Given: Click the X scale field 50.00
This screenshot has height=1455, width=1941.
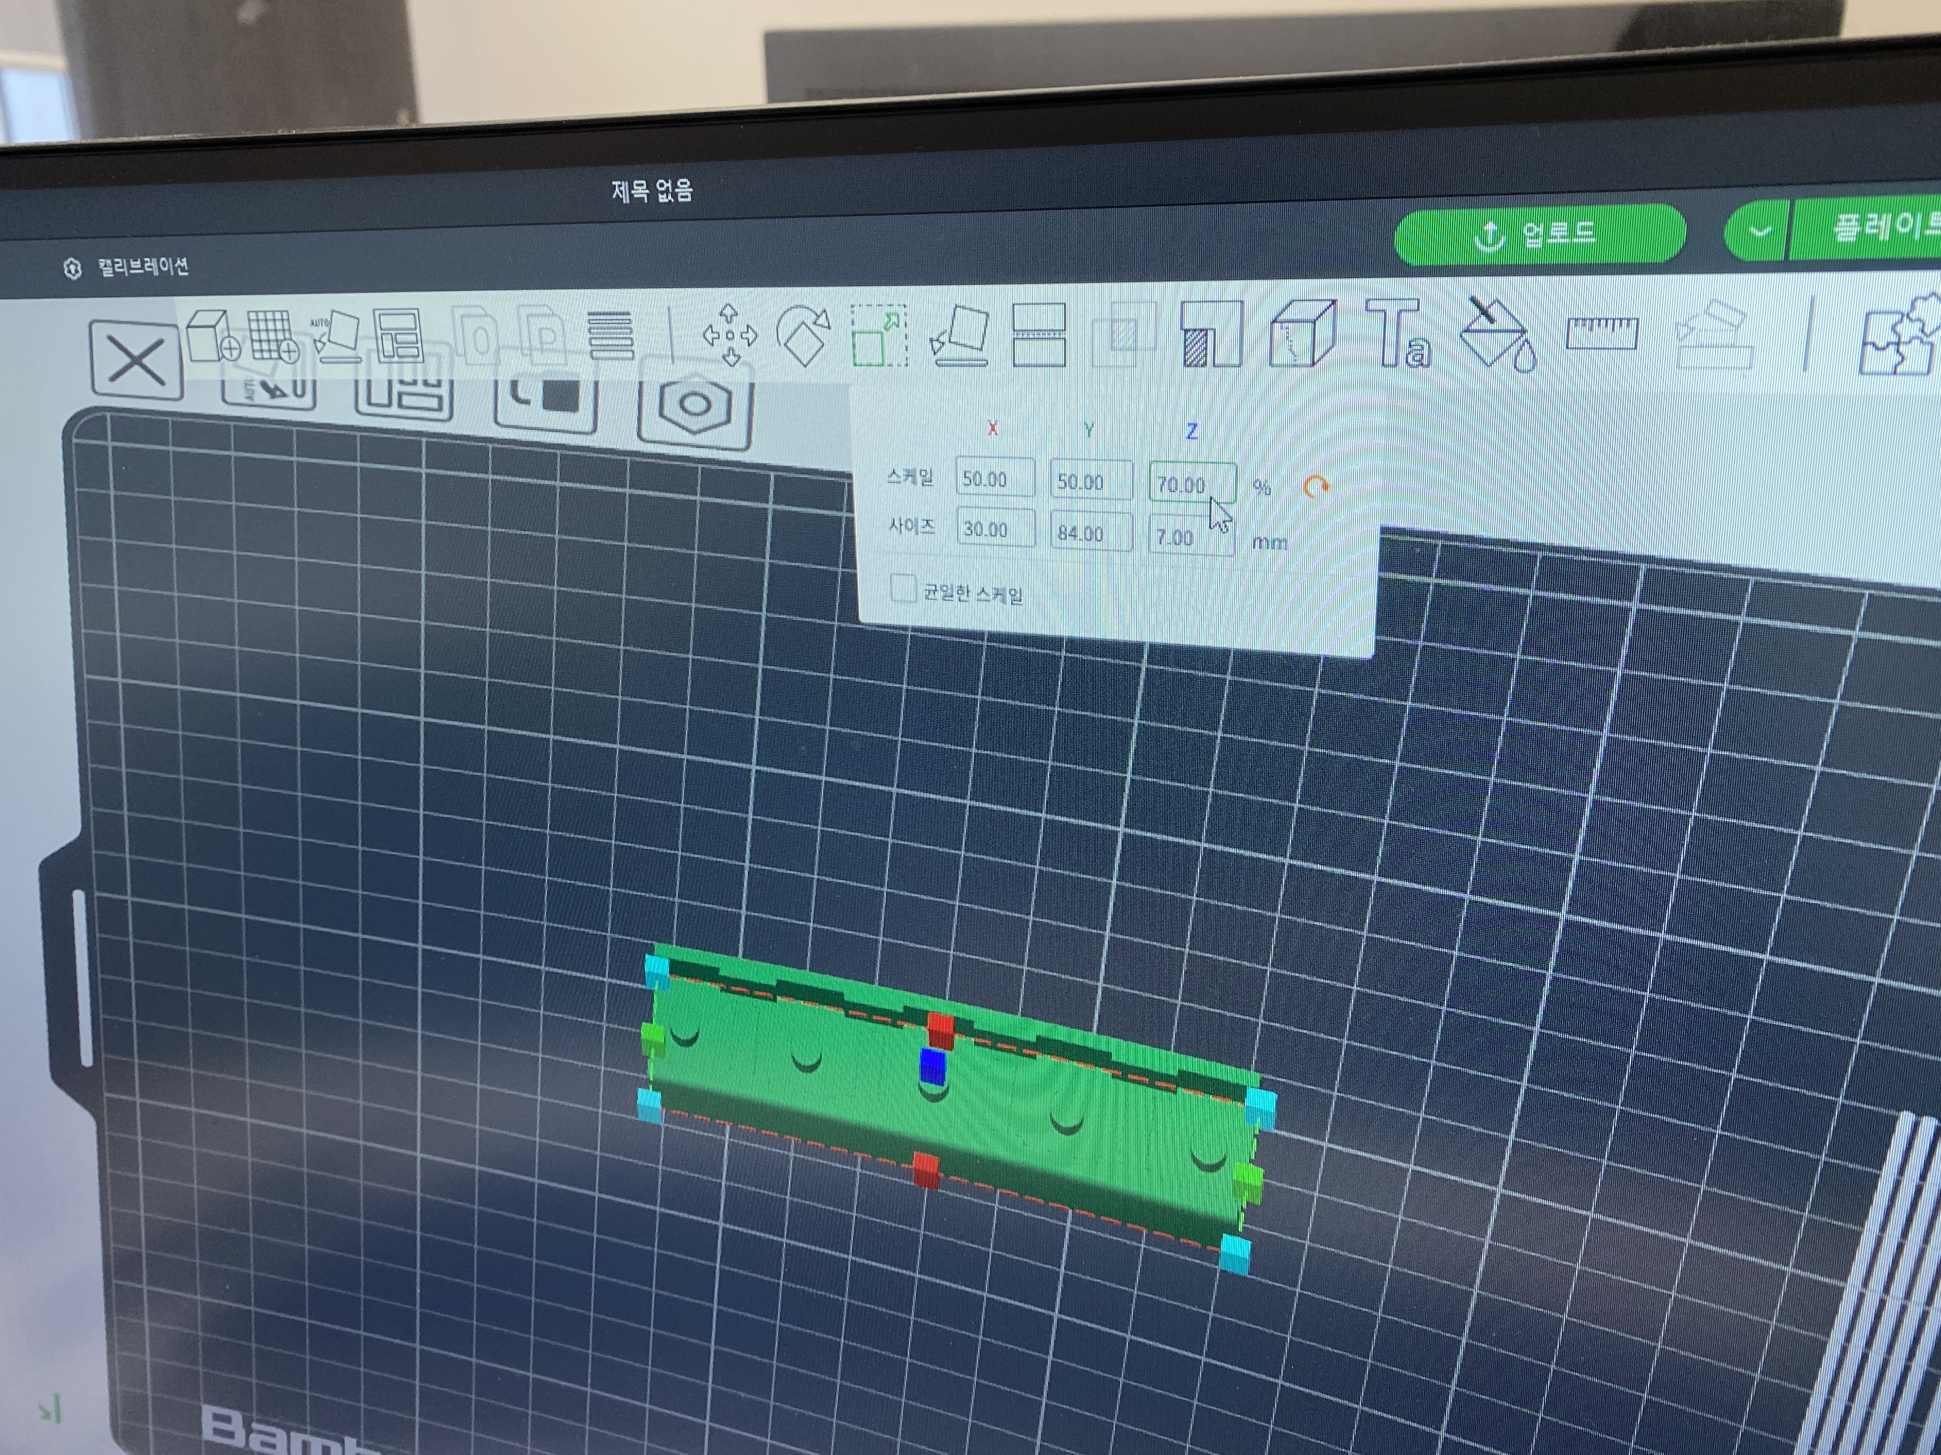Looking at the screenshot, I should (x=994, y=478).
